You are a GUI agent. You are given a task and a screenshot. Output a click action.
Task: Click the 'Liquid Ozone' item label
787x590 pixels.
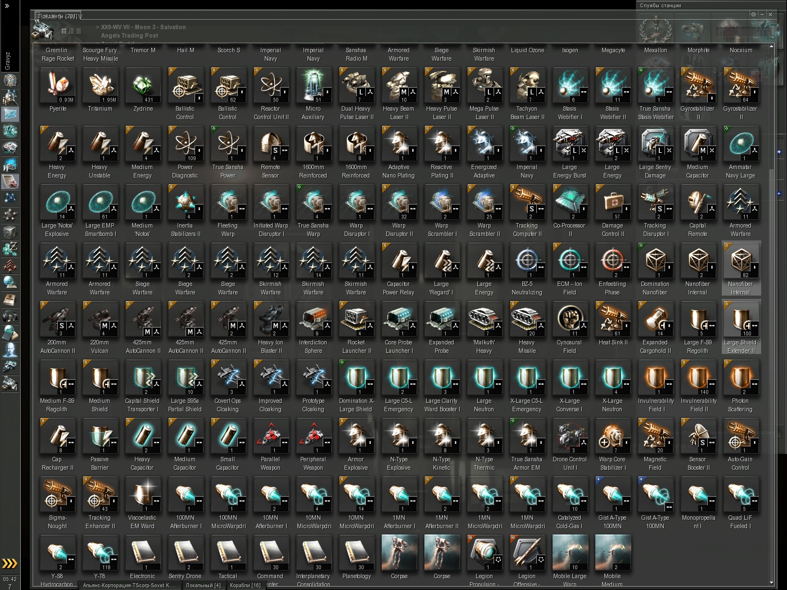pyautogui.click(x=527, y=51)
